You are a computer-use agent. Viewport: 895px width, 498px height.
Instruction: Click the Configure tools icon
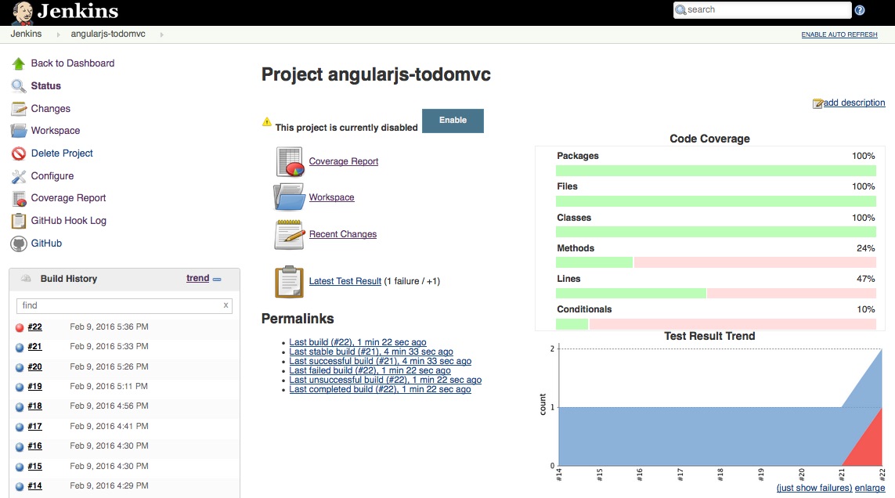click(x=18, y=176)
